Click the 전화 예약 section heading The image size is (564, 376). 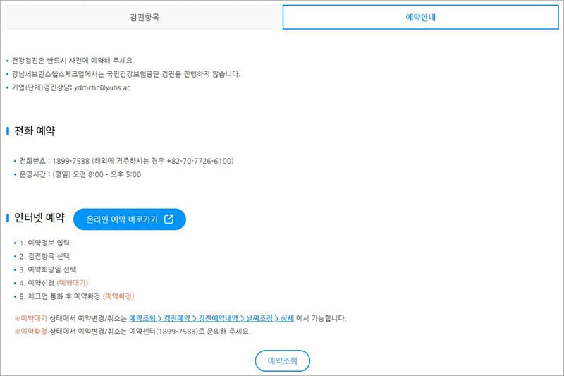tap(35, 131)
